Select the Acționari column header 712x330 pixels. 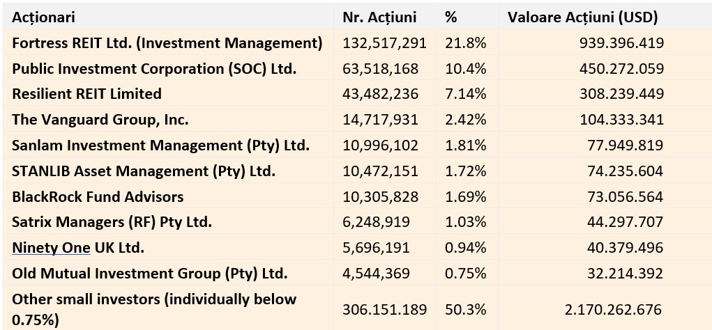(x=43, y=17)
